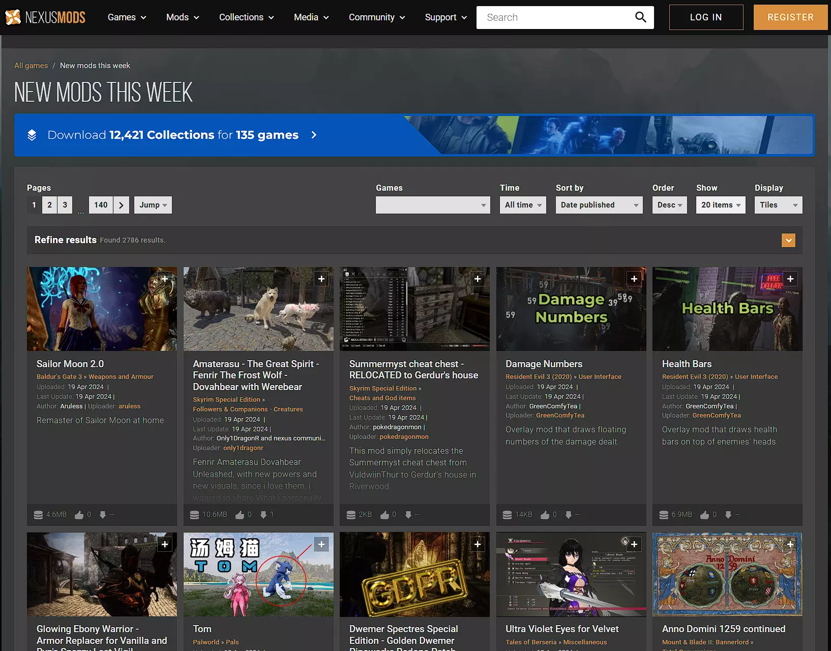This screenshot has height=651, width=831.
Task: Open the Sort by Date published dropdown
Action: (x=599, y=205)
